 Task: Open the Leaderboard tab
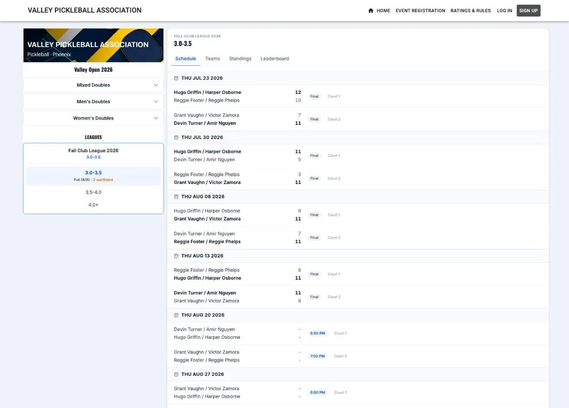[x=275, y=59]
